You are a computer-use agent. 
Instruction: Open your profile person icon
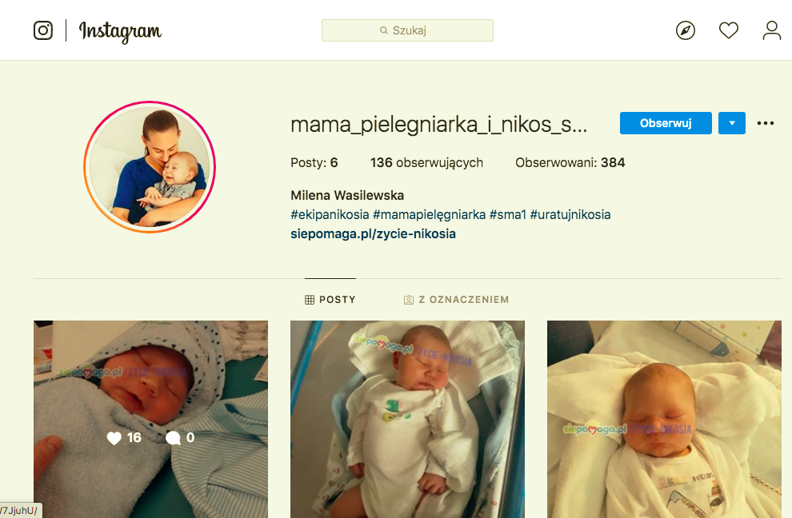tap(771, 30)
